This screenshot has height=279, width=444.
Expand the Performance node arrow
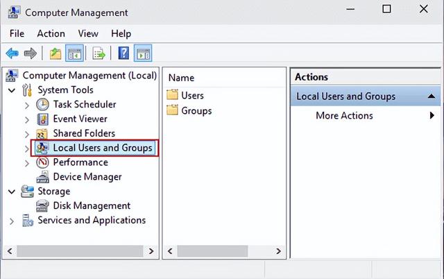click(x=27, y=163)
